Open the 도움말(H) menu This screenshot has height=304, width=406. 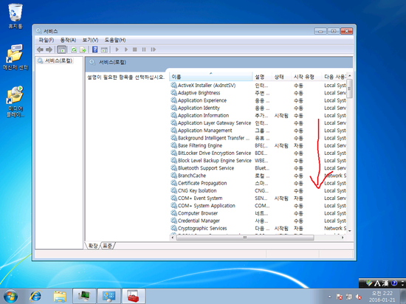(115, 40)
